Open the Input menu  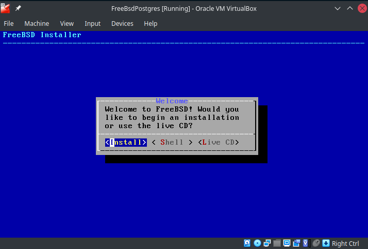(92, 24)
